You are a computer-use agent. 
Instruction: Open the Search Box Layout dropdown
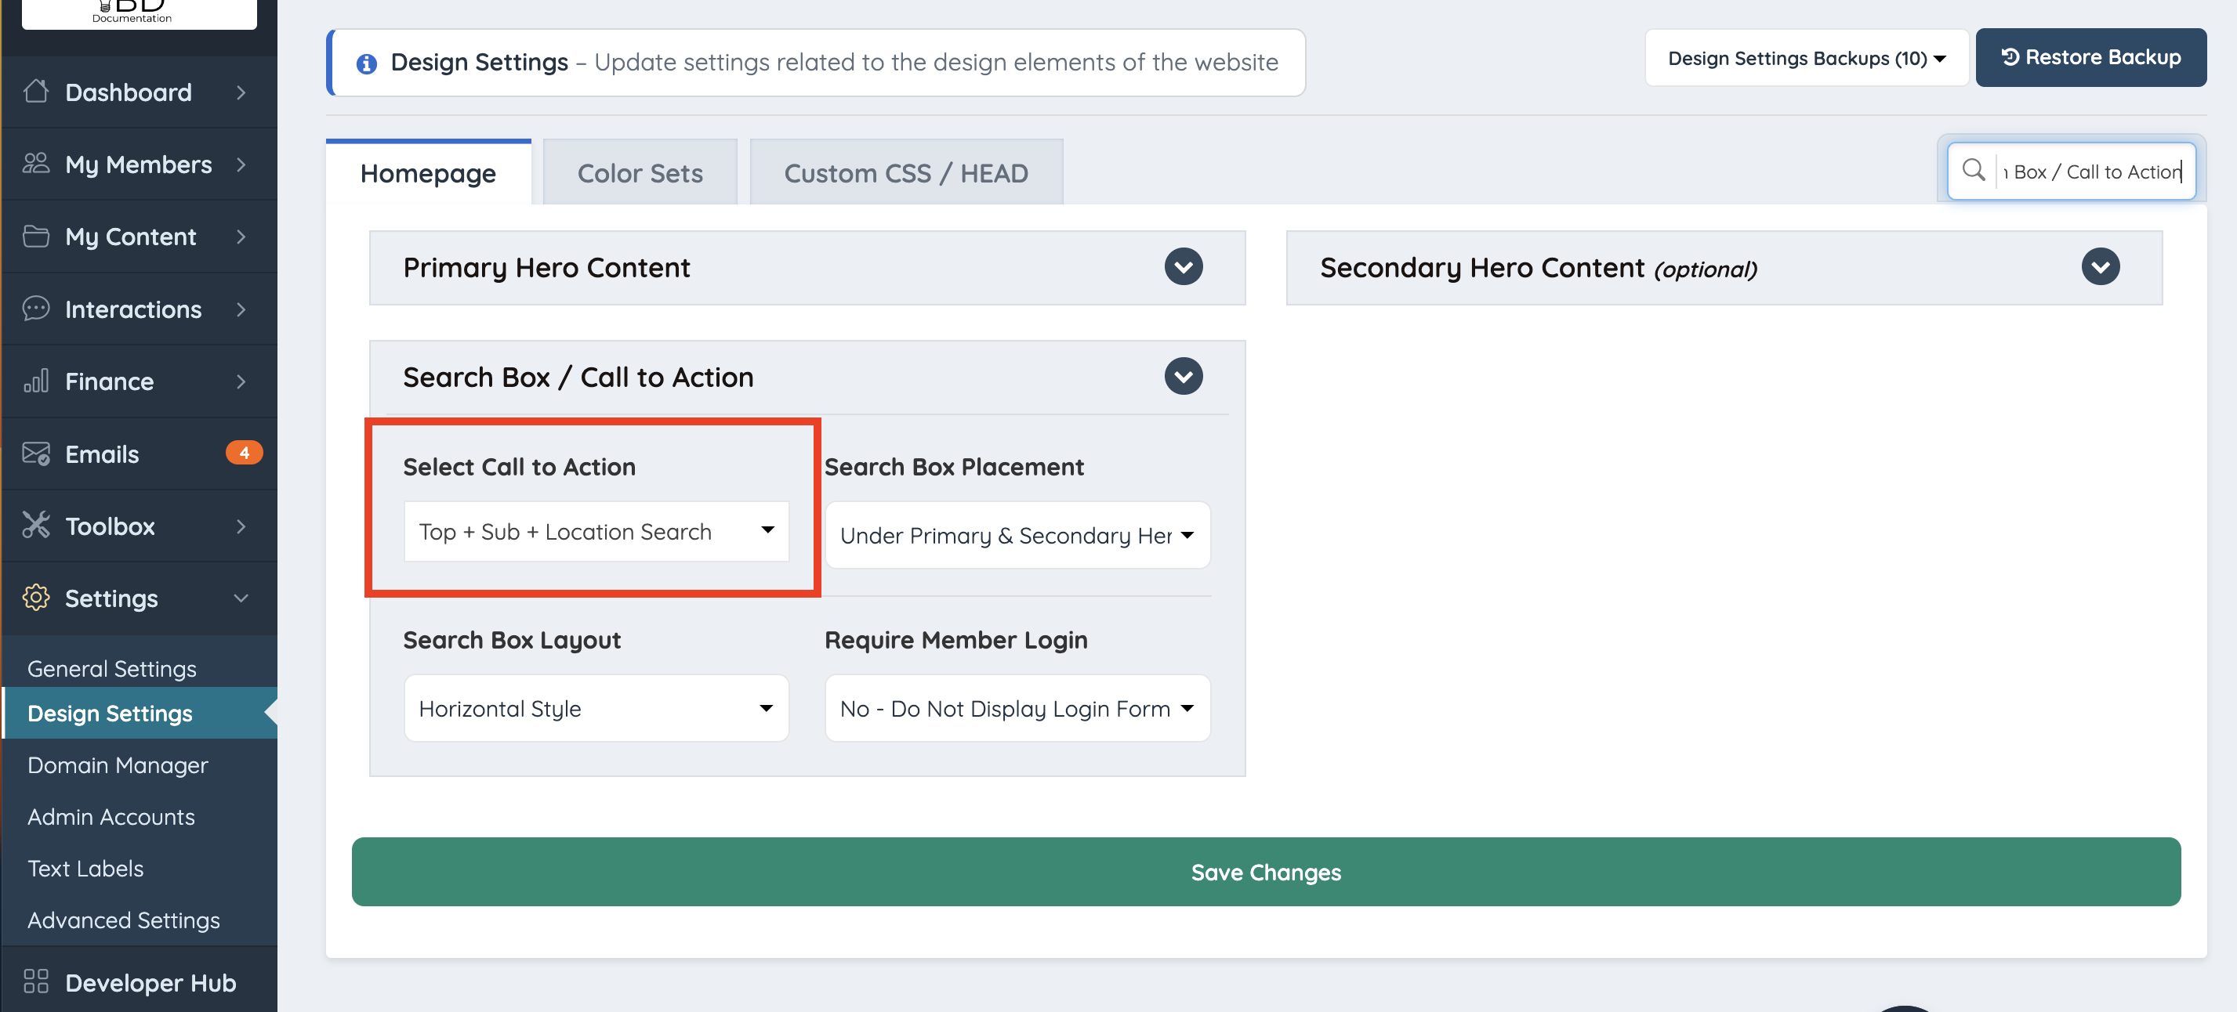[596, 708]
